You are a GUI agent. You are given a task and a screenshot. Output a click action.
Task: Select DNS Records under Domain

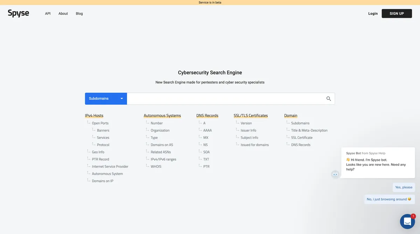301,145
